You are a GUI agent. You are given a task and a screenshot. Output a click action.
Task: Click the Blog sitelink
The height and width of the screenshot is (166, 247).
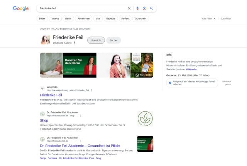point(98,158)
